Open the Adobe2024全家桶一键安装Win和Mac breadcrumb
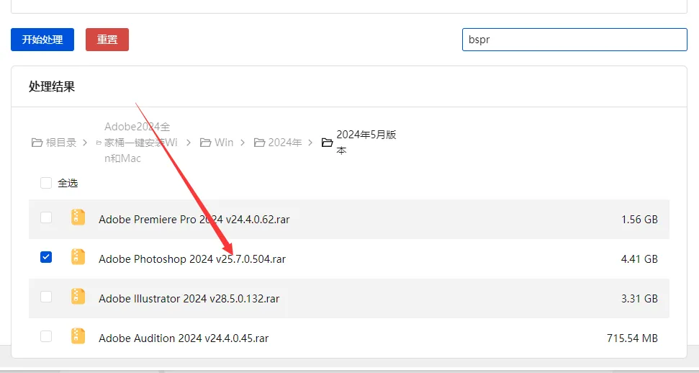Viewport: 699px width, 373px height. pos(137,143)
